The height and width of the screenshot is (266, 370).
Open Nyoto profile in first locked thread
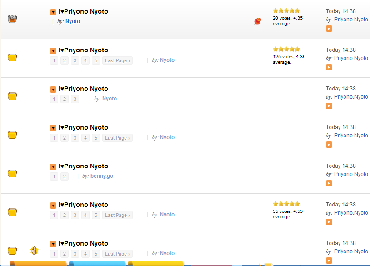click(x=73, y=21)
